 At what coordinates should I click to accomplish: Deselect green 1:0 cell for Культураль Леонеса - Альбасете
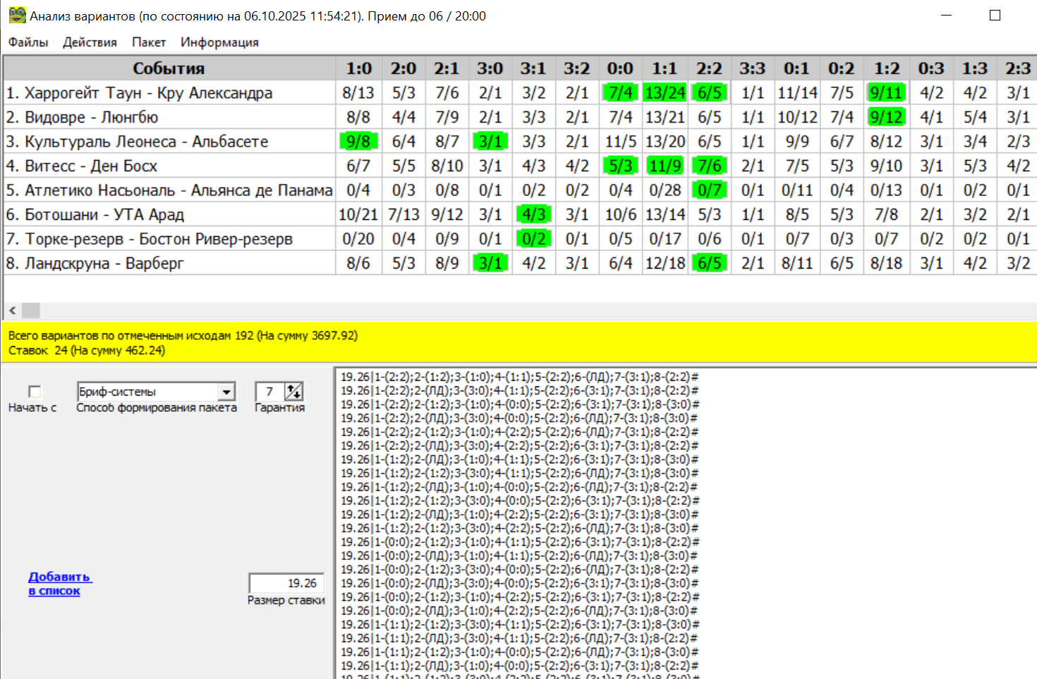[358, 142]
